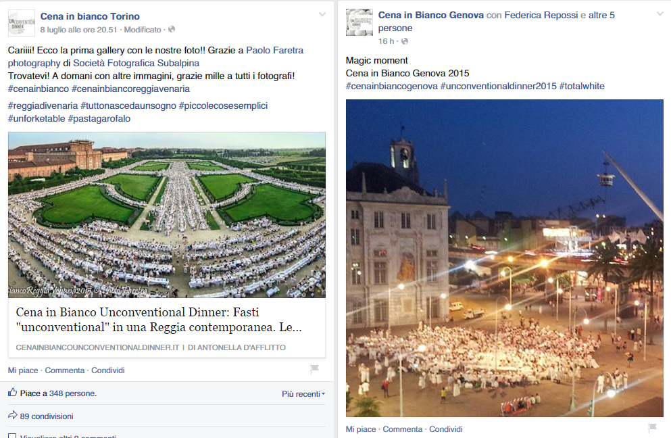Click the thumbs-up likes icon

(12, 392)
